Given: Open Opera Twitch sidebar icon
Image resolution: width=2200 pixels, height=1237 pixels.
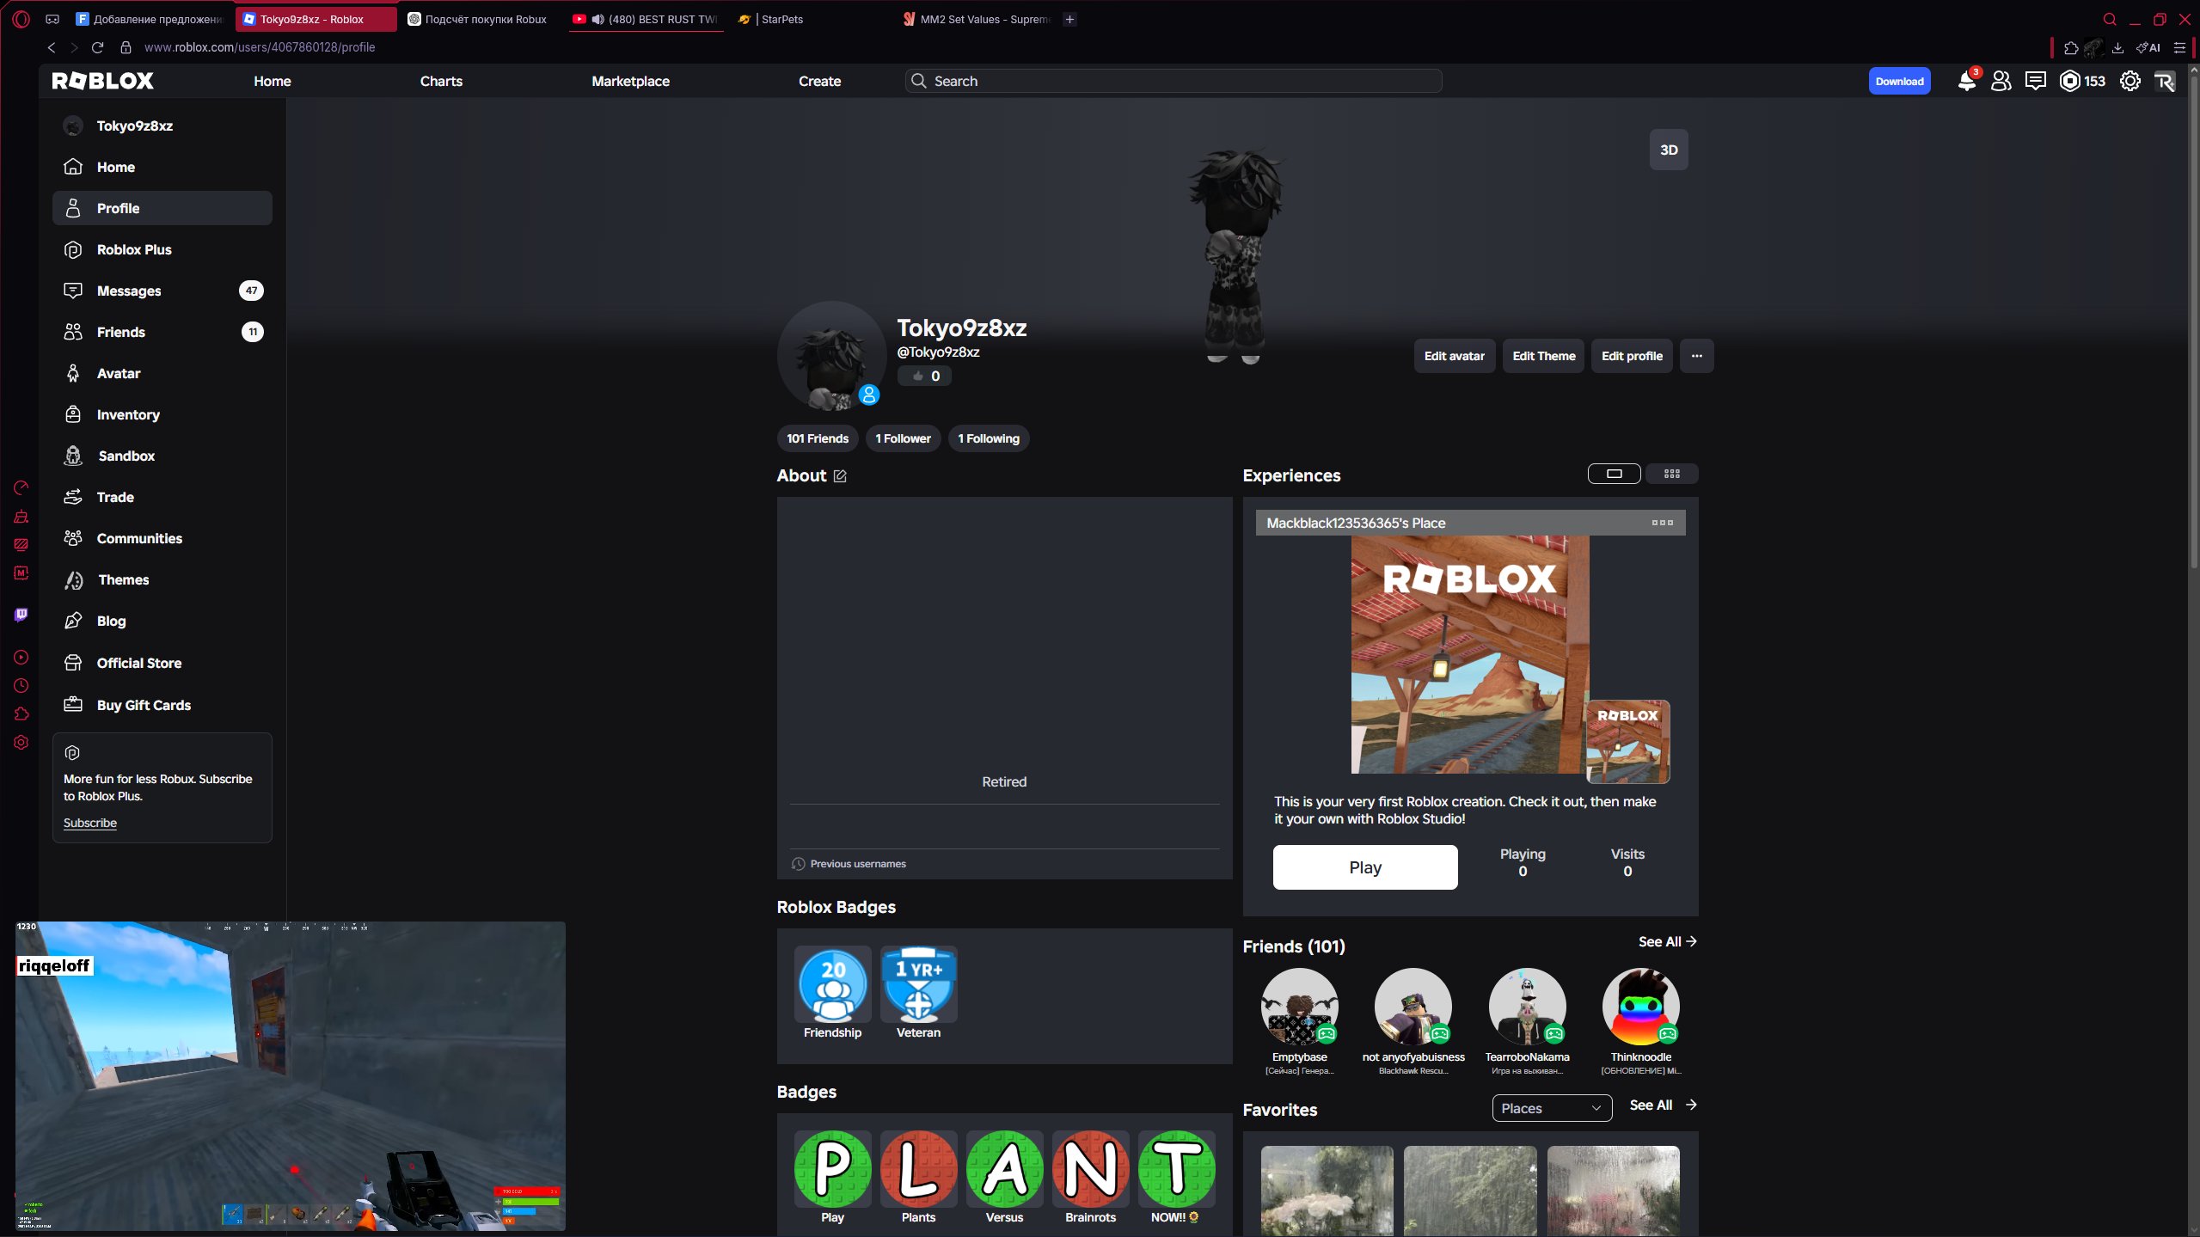Looking at the screenshot, I should tap(21, 615).
